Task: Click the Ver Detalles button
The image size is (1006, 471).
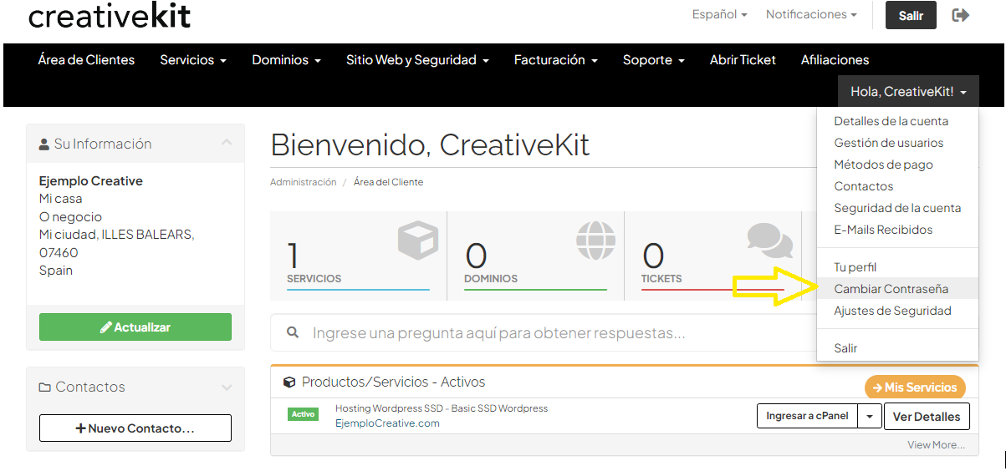Action: (927, 416)
